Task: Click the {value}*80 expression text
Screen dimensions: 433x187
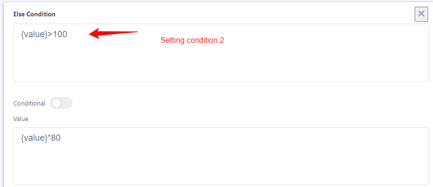Action: click(41, 138)
